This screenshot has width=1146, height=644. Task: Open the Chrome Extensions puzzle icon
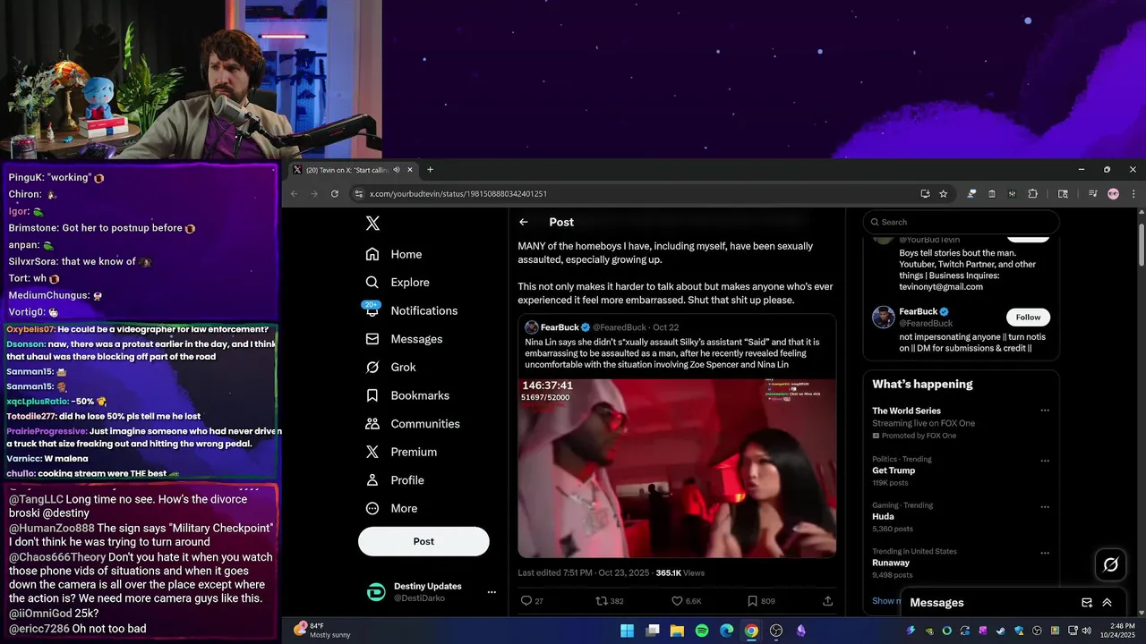click(x=1032, y=193)
